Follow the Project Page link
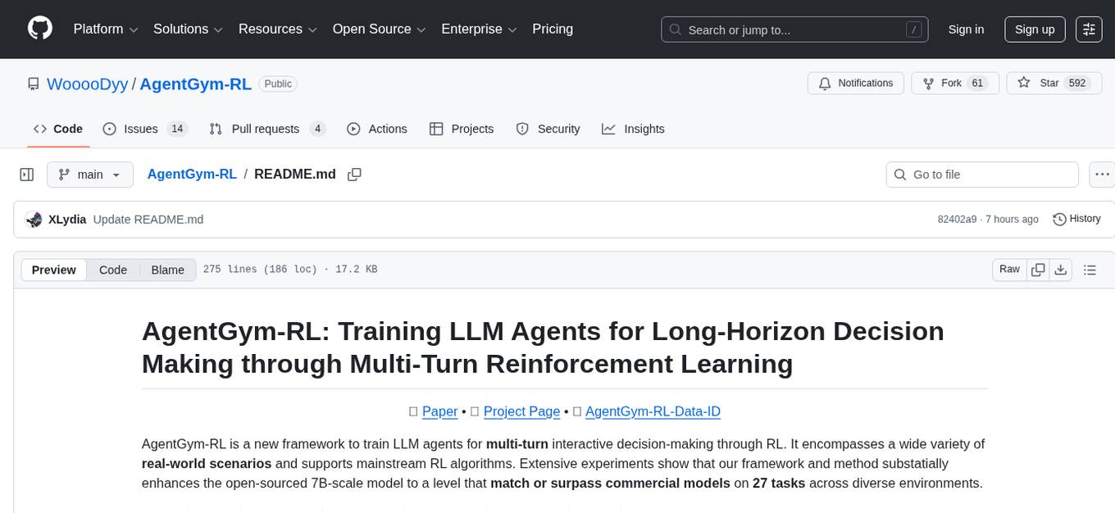Viewport: 1115px width, 513px height. (x=521, y=411)
